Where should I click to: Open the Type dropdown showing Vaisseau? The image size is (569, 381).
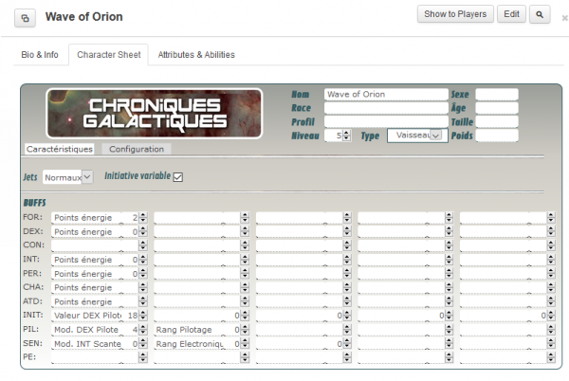point(416,136)
